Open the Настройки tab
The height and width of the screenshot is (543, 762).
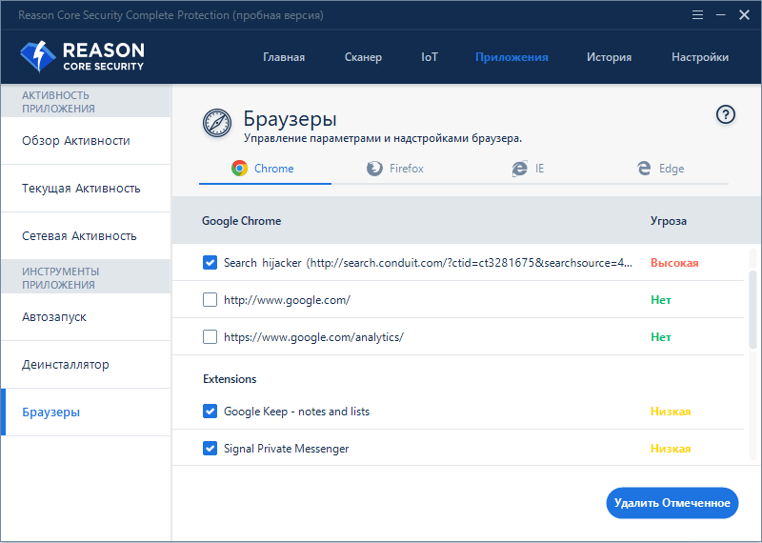click(700, 57)
